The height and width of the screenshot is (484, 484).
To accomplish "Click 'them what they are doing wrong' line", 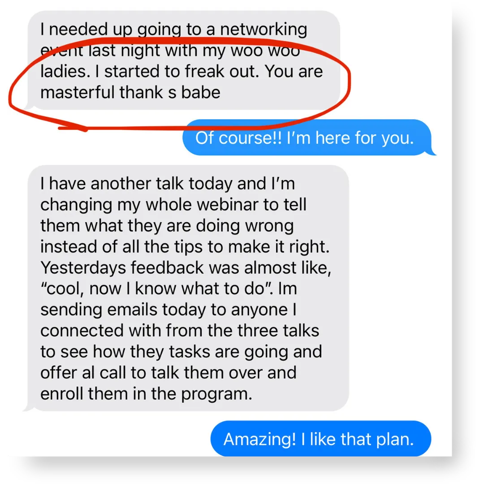I will tap(167, 225).
